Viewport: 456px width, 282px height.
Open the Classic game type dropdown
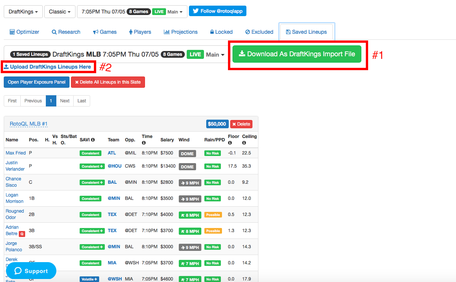click(x=60, y=12)
